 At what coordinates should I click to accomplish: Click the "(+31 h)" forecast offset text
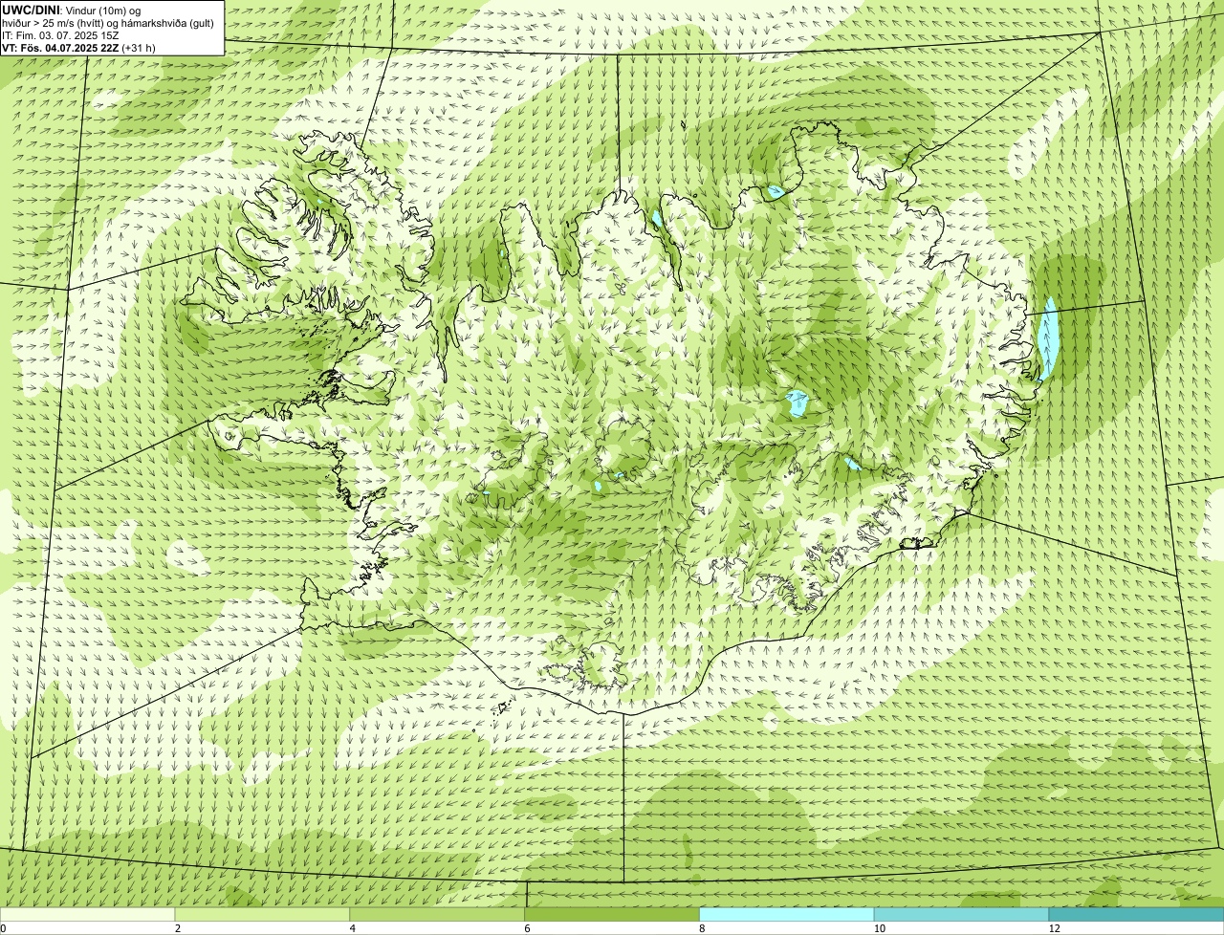click(139, 48)
